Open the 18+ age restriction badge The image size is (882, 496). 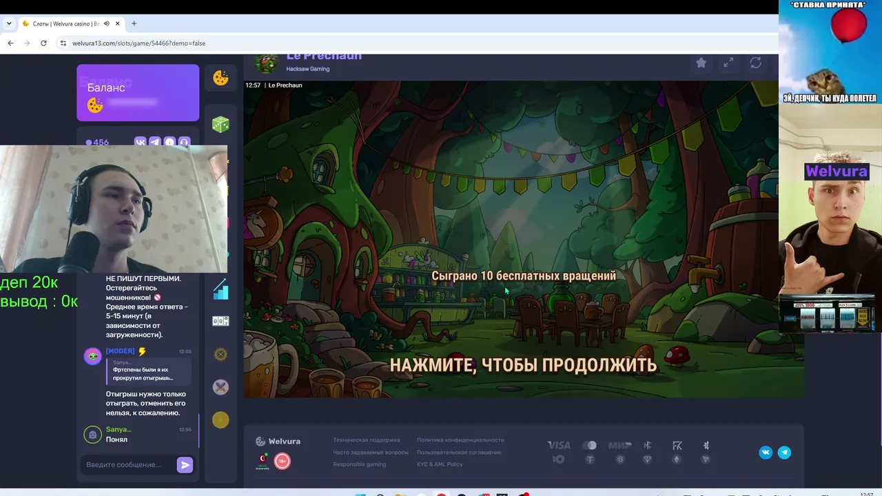pos(283,461)
